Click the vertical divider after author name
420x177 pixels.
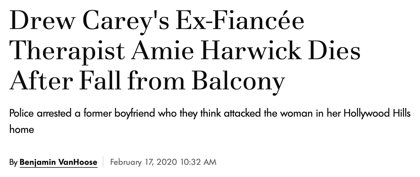click(104, 162)
